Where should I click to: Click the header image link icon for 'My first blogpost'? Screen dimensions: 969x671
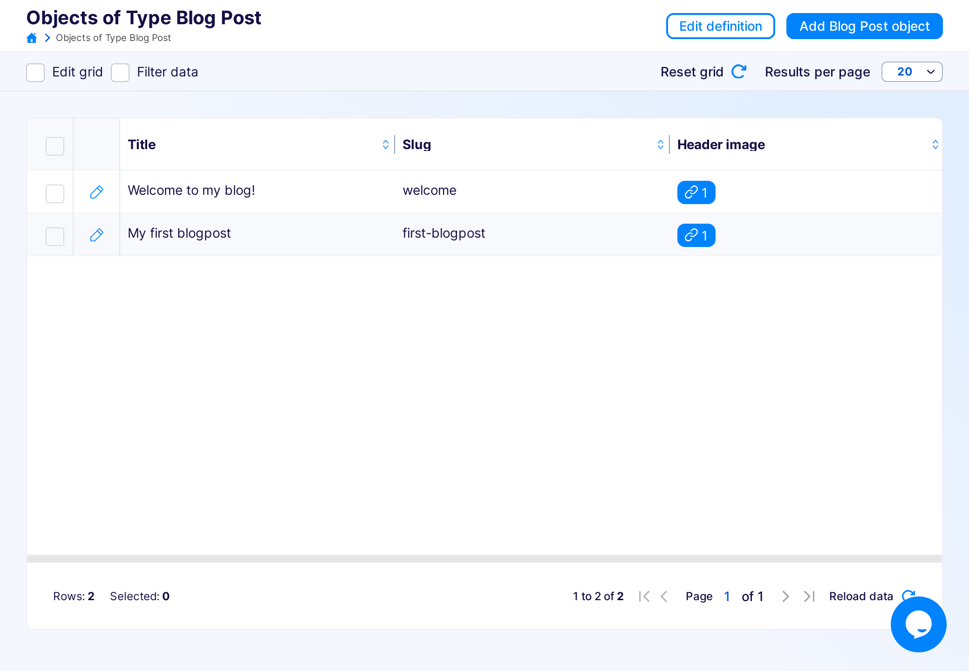[x=695, y=235]
